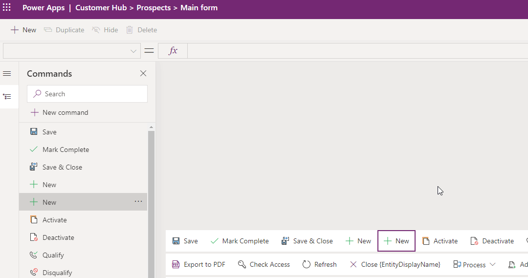
Task: Click the search magnifier icon
Action: click(x=37, y=94)
